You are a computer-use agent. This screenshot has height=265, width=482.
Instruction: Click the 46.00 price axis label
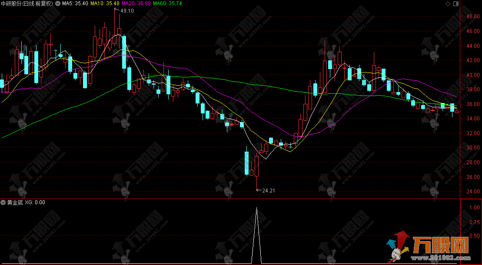(473, 31)
